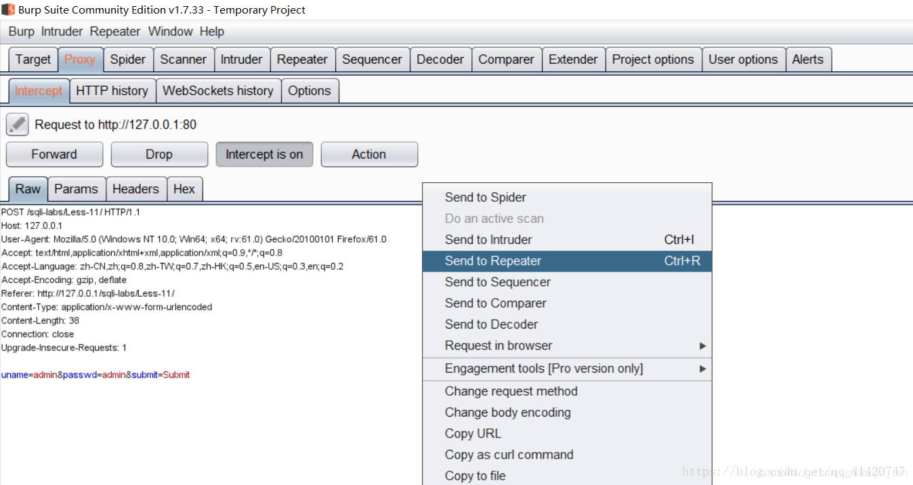
Task: Click the Action button
Action: point(369,154)
